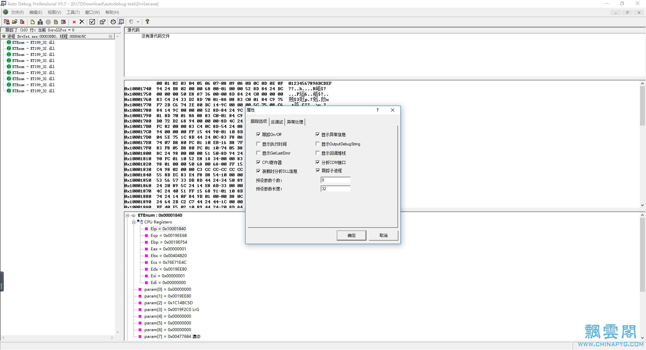Click the left tree panel scroll right arrow
The height and width of the screenshot is (350, 646).
point(112,338)
